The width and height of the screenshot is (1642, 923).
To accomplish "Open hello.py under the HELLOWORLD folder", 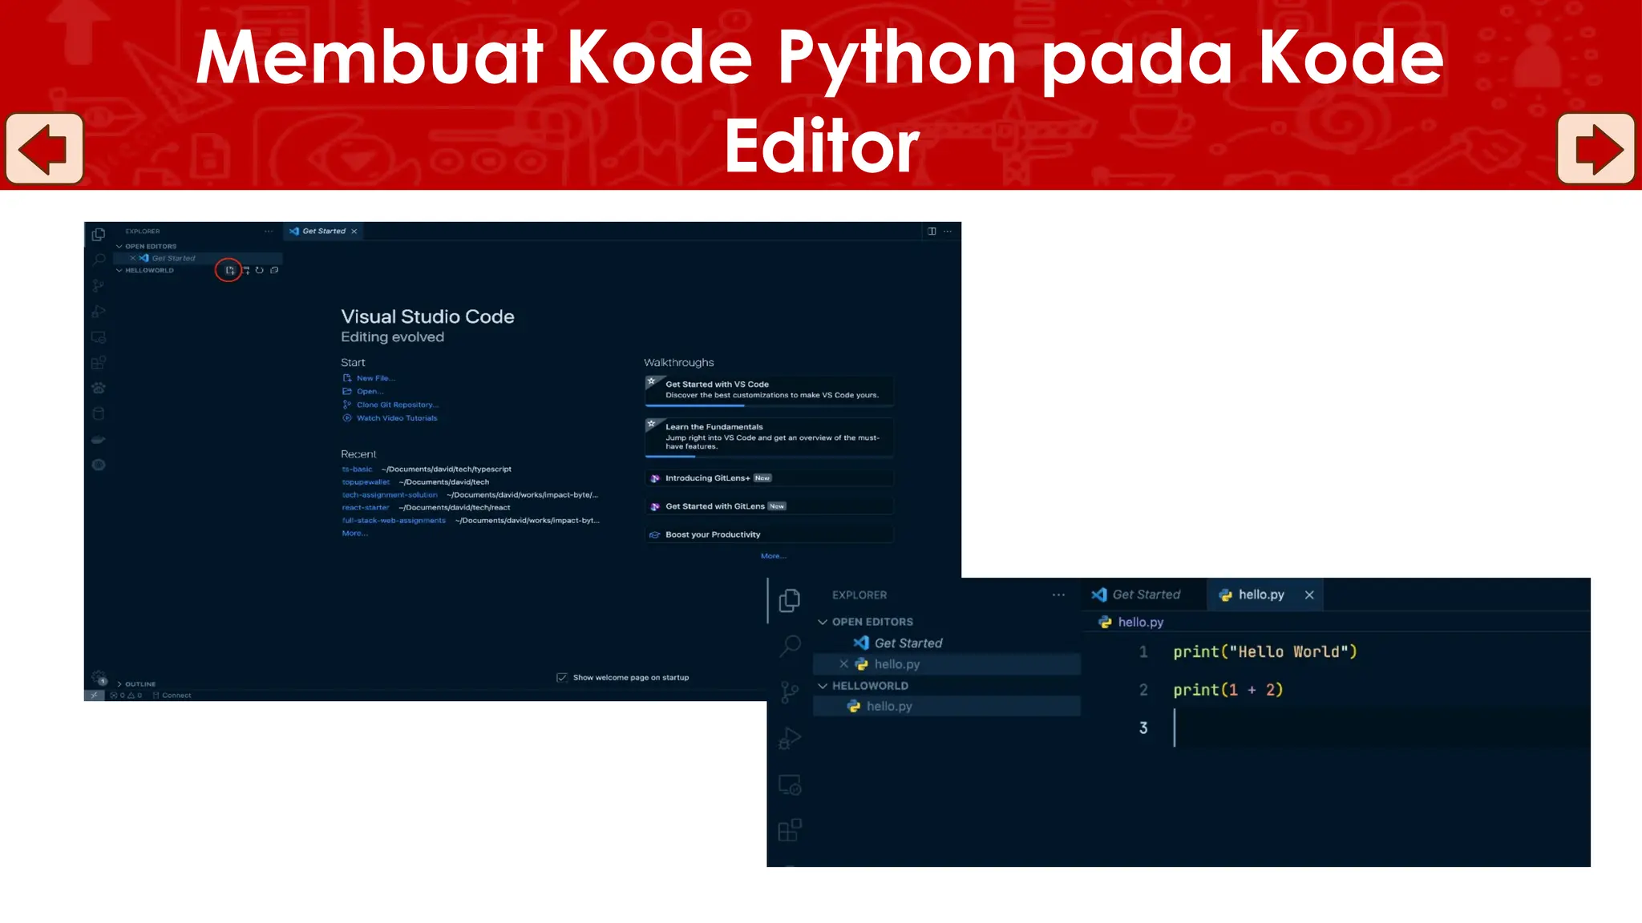I will tap(948, 706).
